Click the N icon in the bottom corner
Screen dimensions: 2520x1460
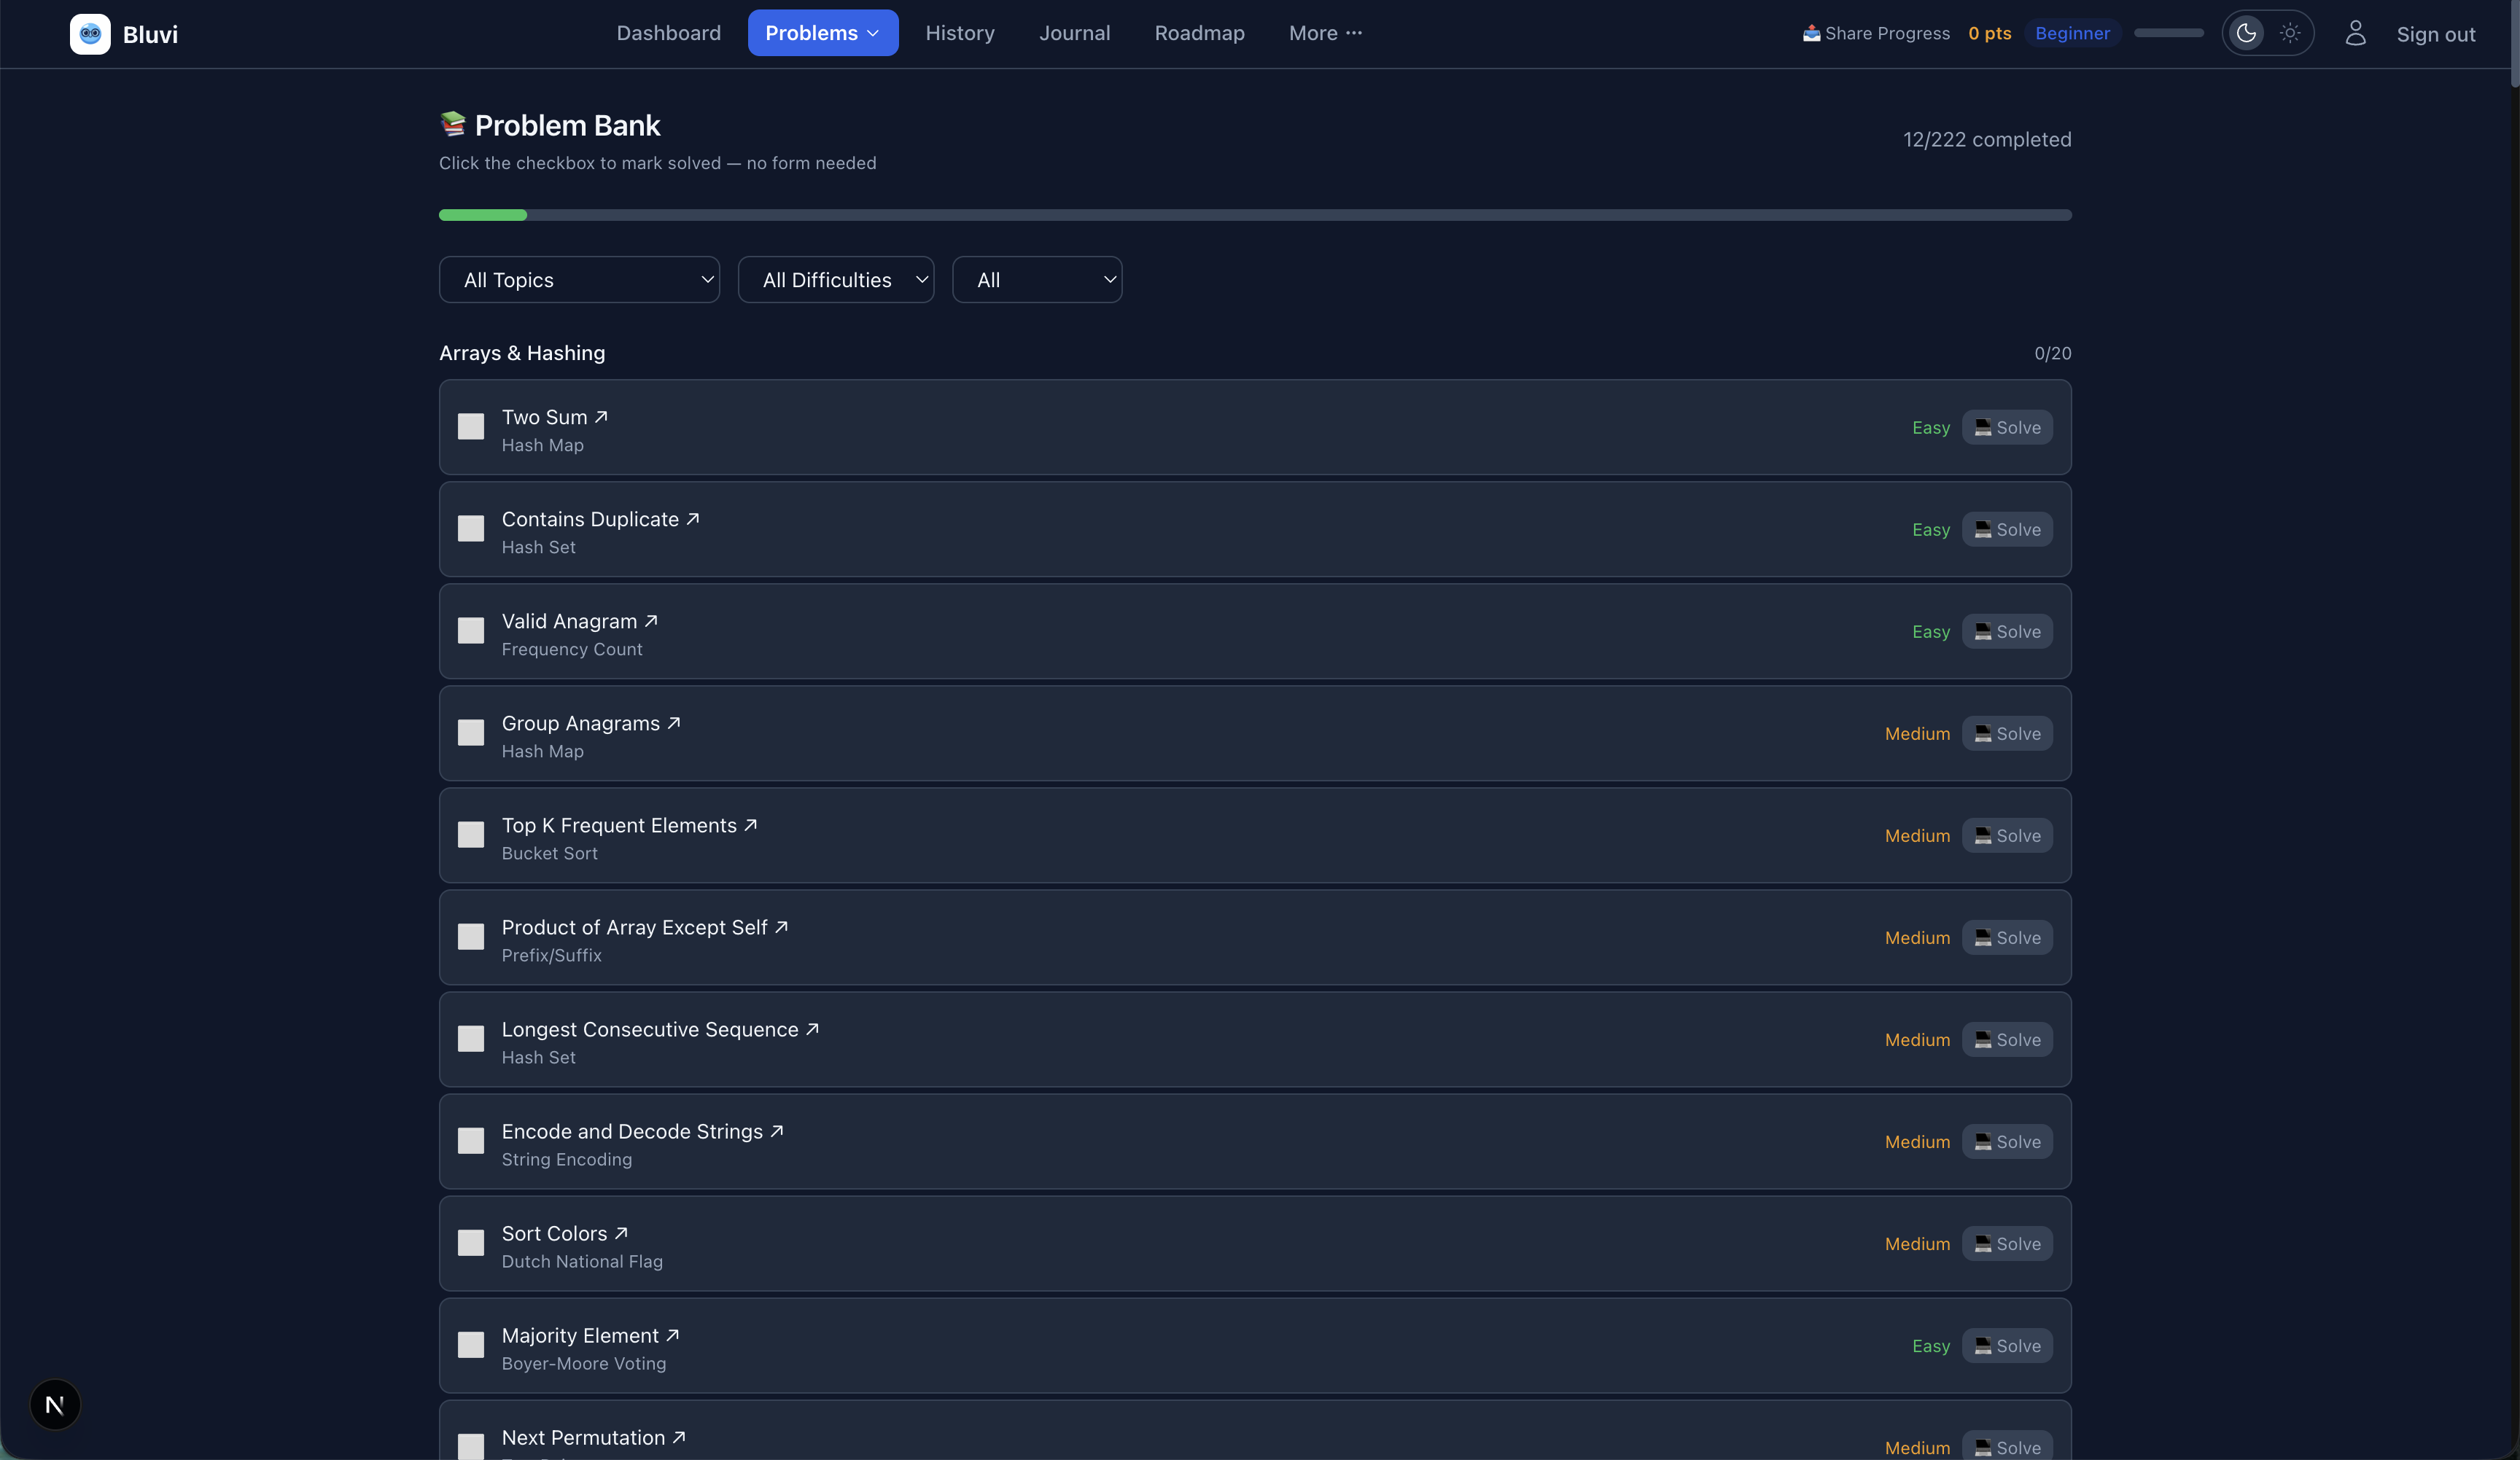point(55,1404)
